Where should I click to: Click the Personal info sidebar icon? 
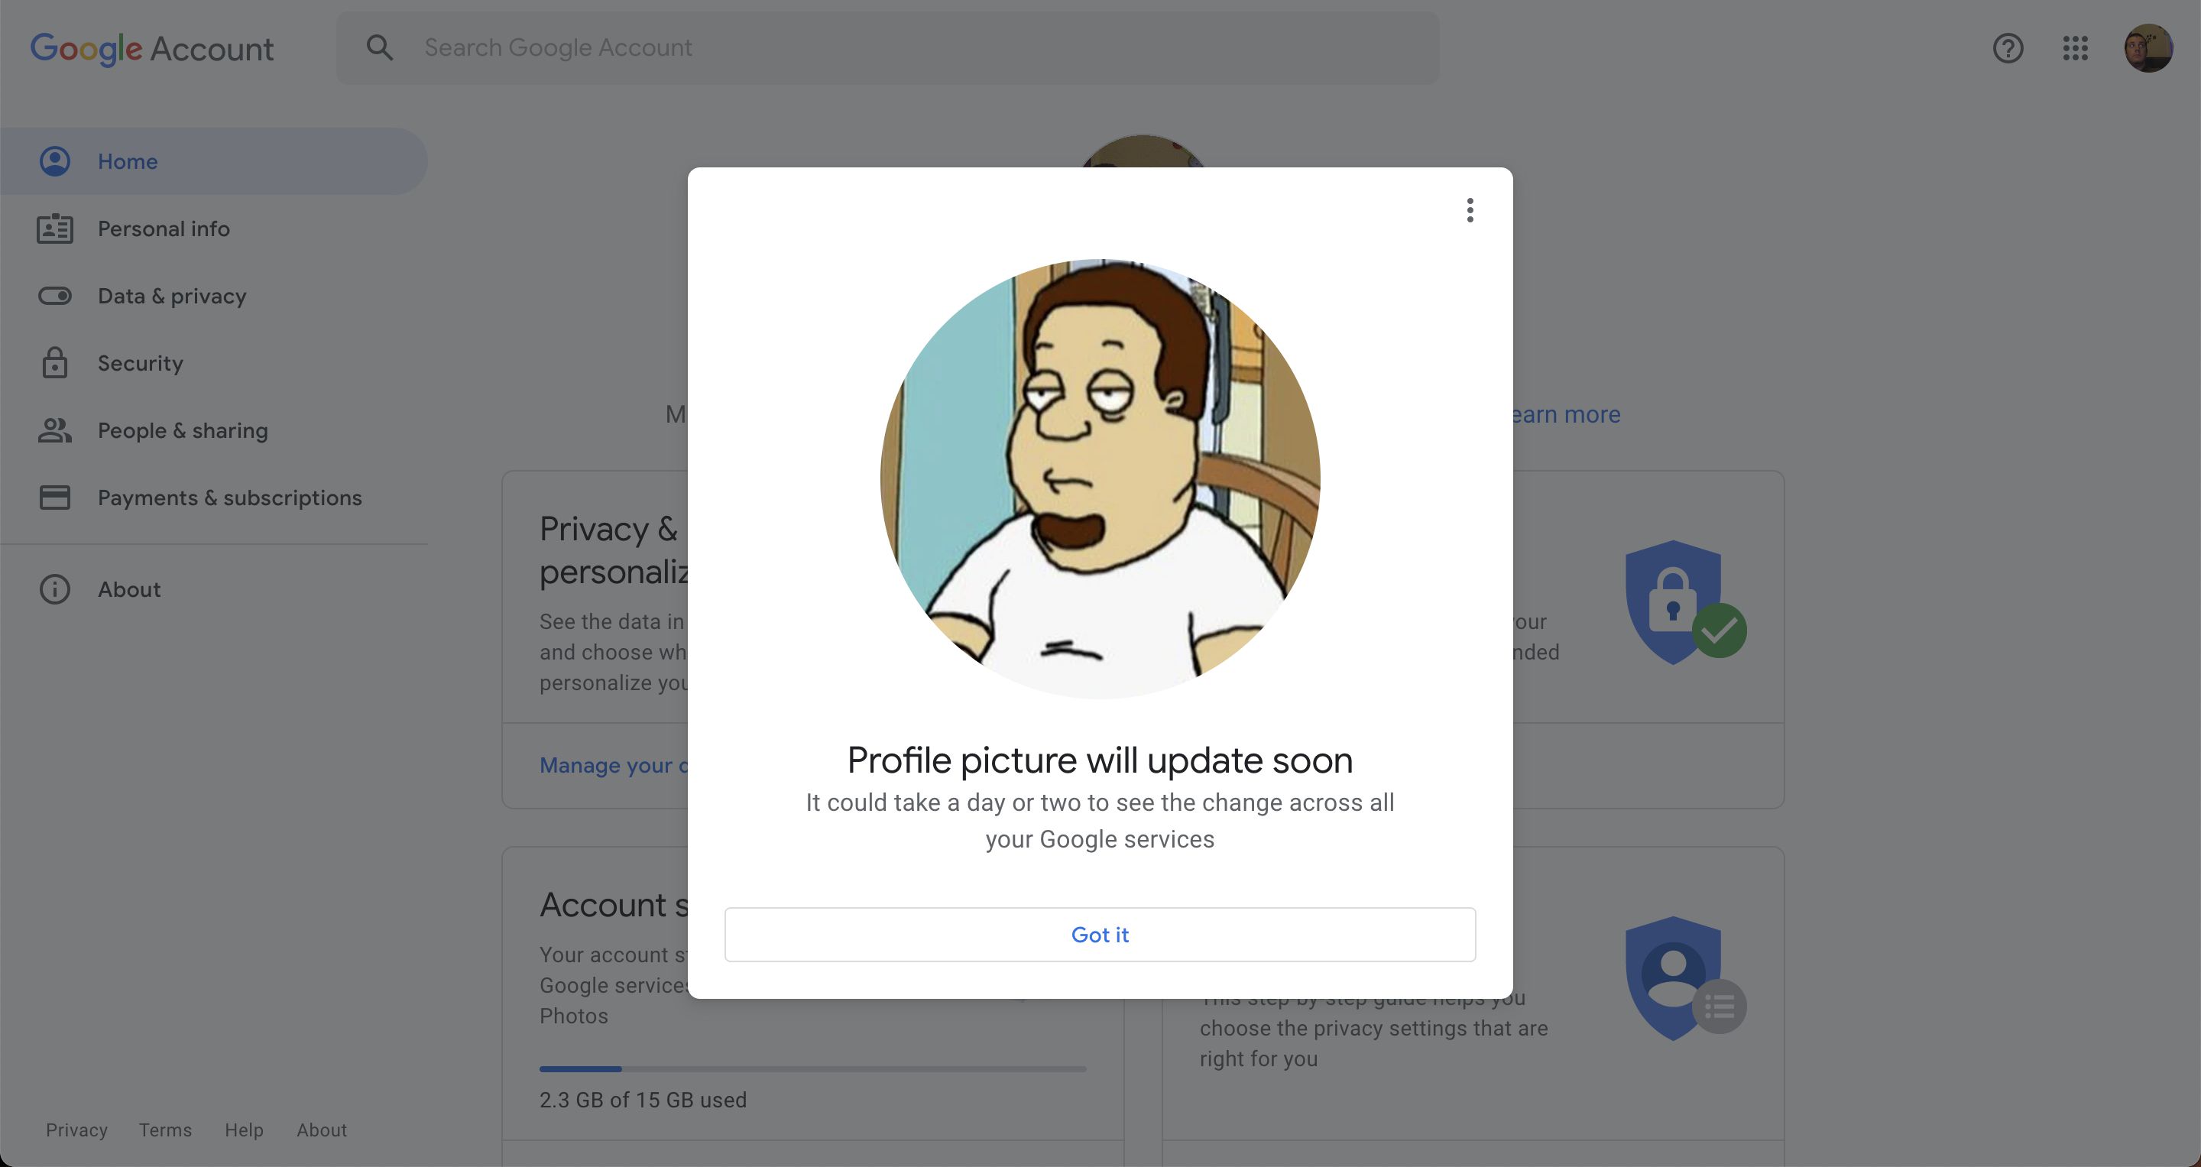[x=53, y=229]
